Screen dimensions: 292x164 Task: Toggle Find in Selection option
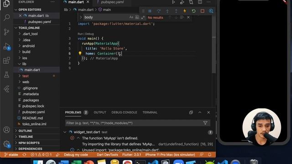[x=182, y=17]
